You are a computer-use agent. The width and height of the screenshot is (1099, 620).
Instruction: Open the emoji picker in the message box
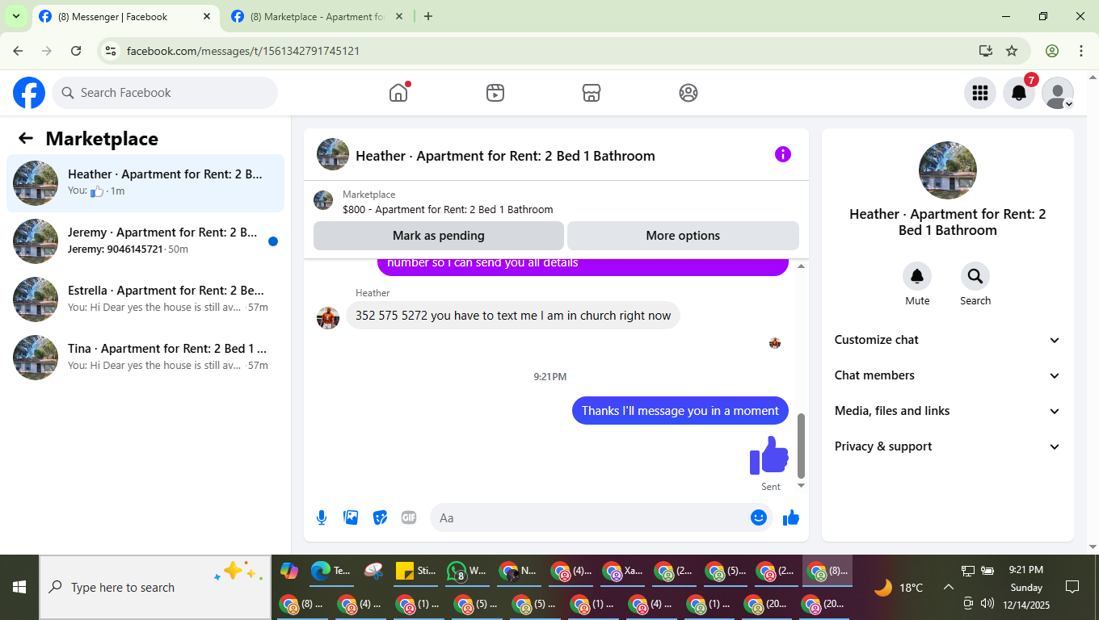coord(759,517)
